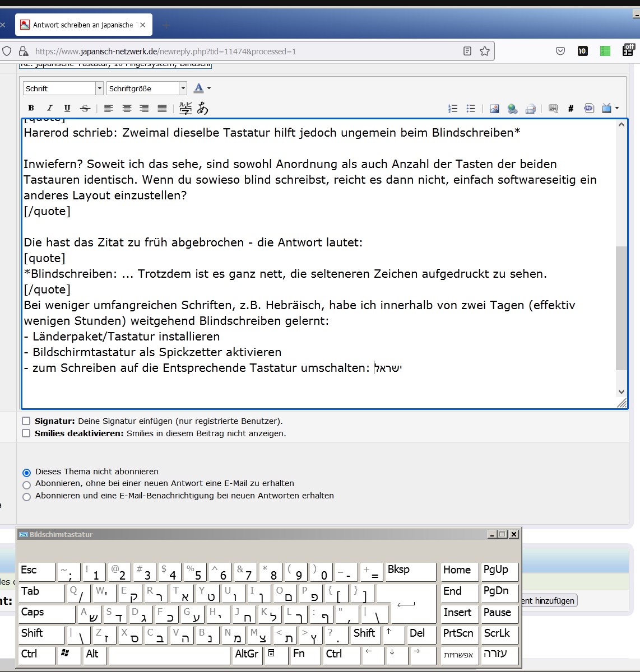
Task: Click the Bksp key on the on-screen keyboard
Action: 411,571
